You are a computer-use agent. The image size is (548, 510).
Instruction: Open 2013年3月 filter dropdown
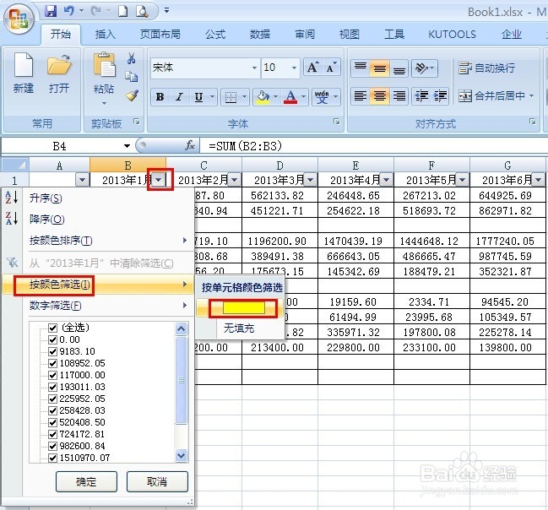[x=310, y=181]
